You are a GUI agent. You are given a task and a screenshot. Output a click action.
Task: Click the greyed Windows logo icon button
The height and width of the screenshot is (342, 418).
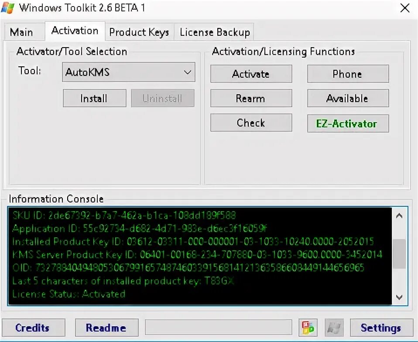[334, 327]
